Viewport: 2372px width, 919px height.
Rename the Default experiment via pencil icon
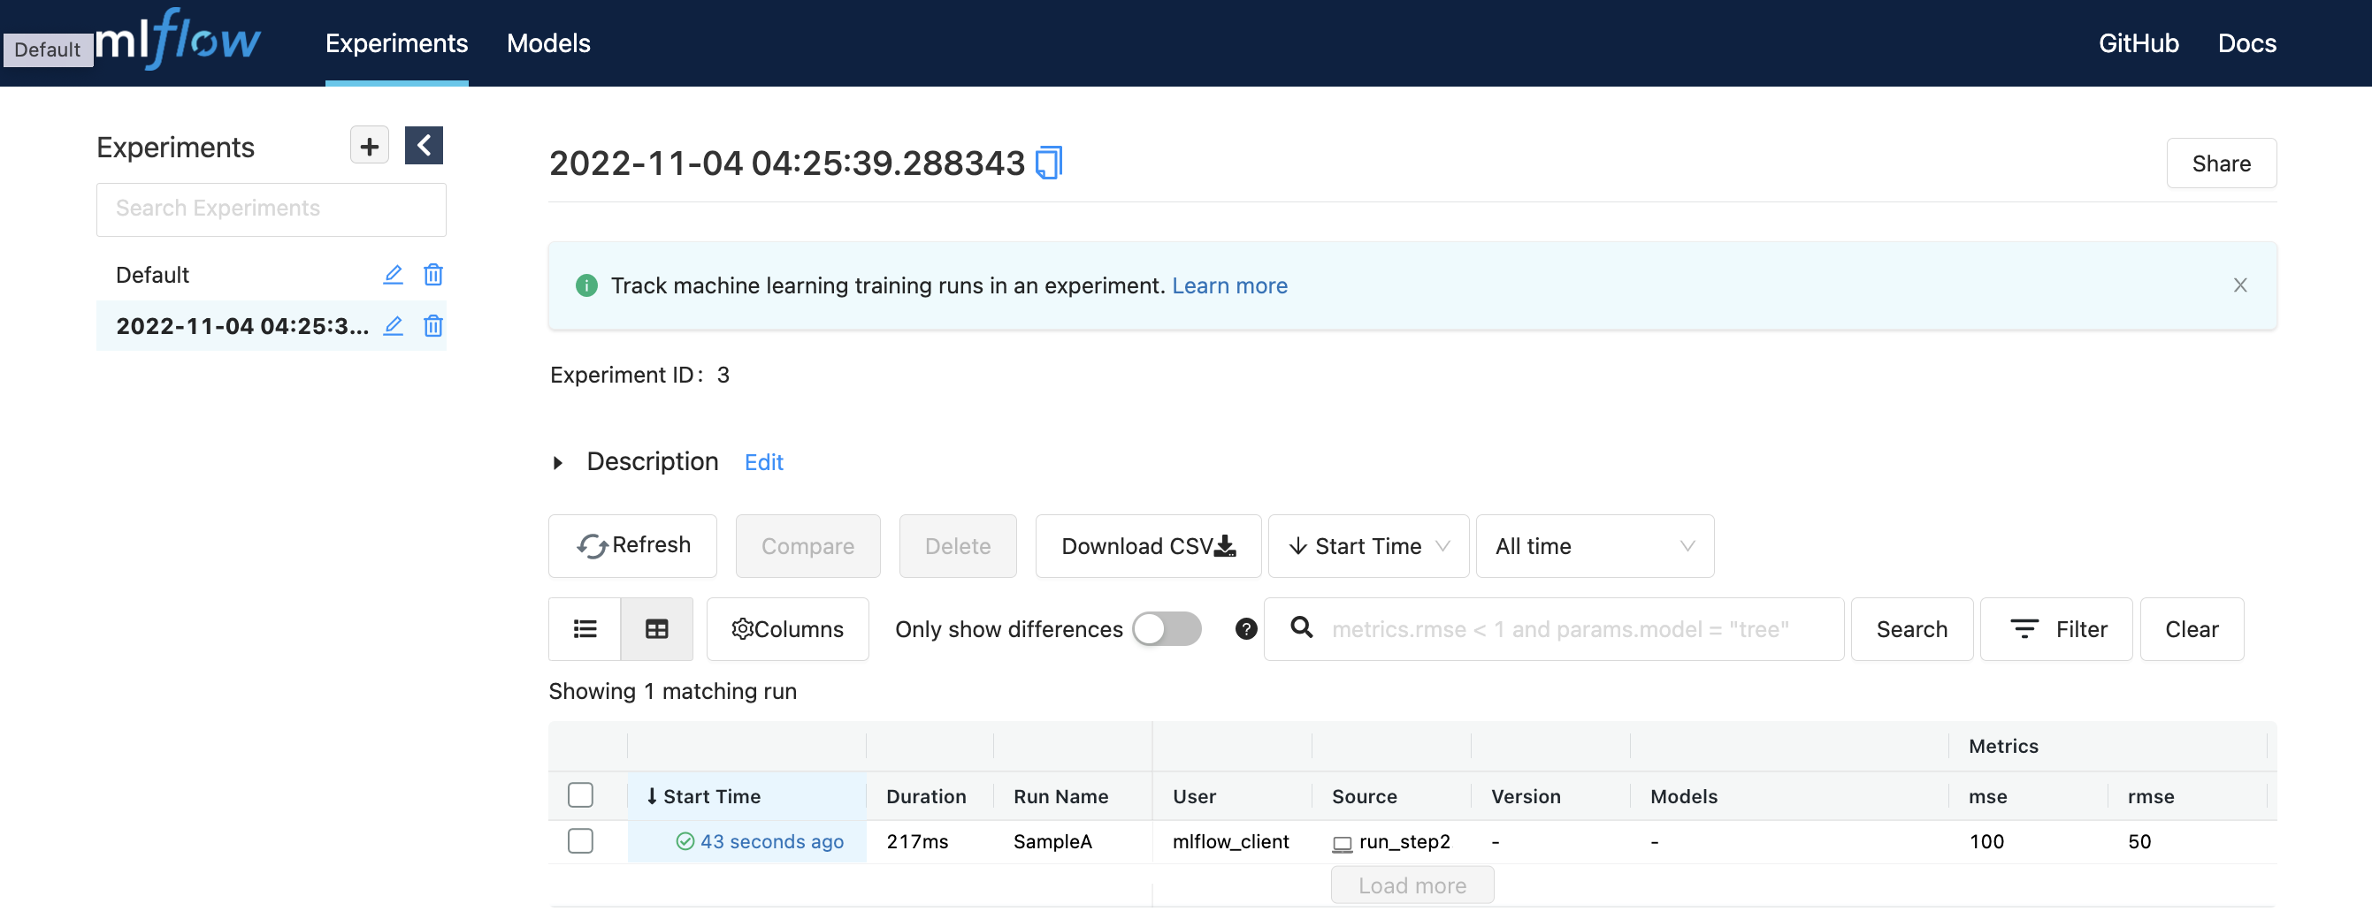(394, 274)
